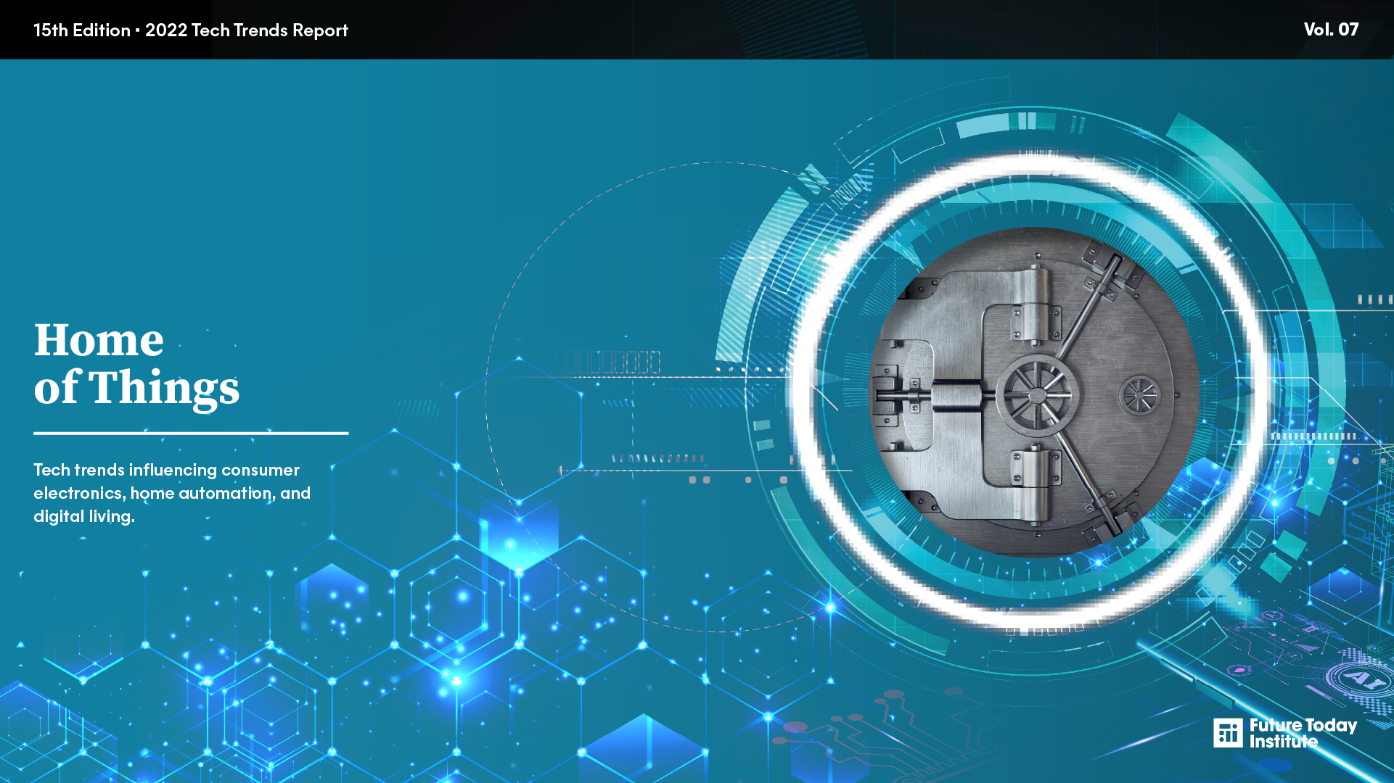This screenshot has height=783, width=1394.
Task: Click the steel vault door image
Action: (1034, 392)
